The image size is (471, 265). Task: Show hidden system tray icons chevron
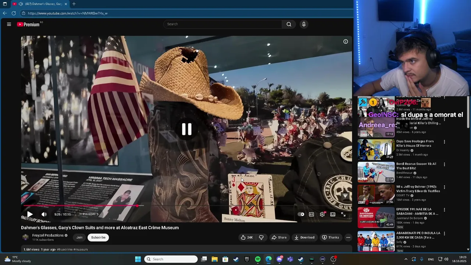click(406, 259)
